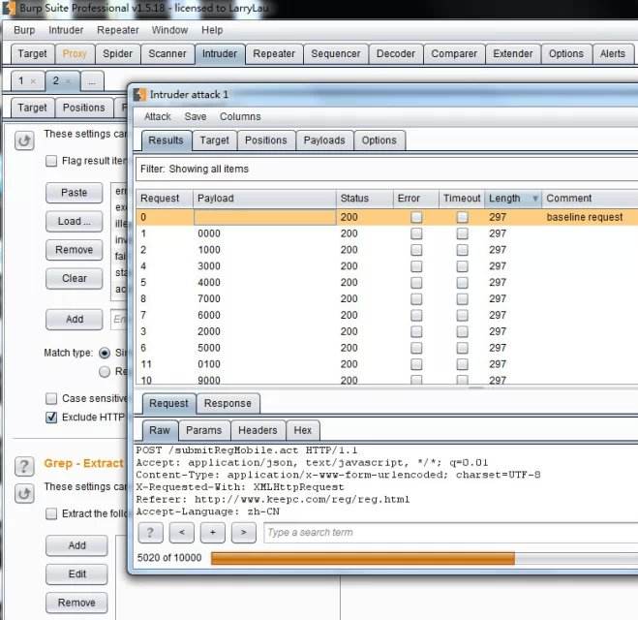Click Add button next to match entry field

[74, 319]
